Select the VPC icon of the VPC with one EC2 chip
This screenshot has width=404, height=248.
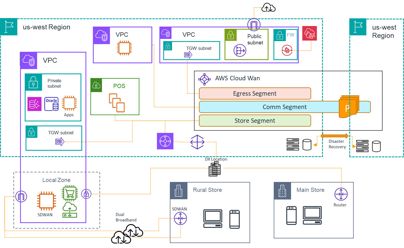(101, 35)
